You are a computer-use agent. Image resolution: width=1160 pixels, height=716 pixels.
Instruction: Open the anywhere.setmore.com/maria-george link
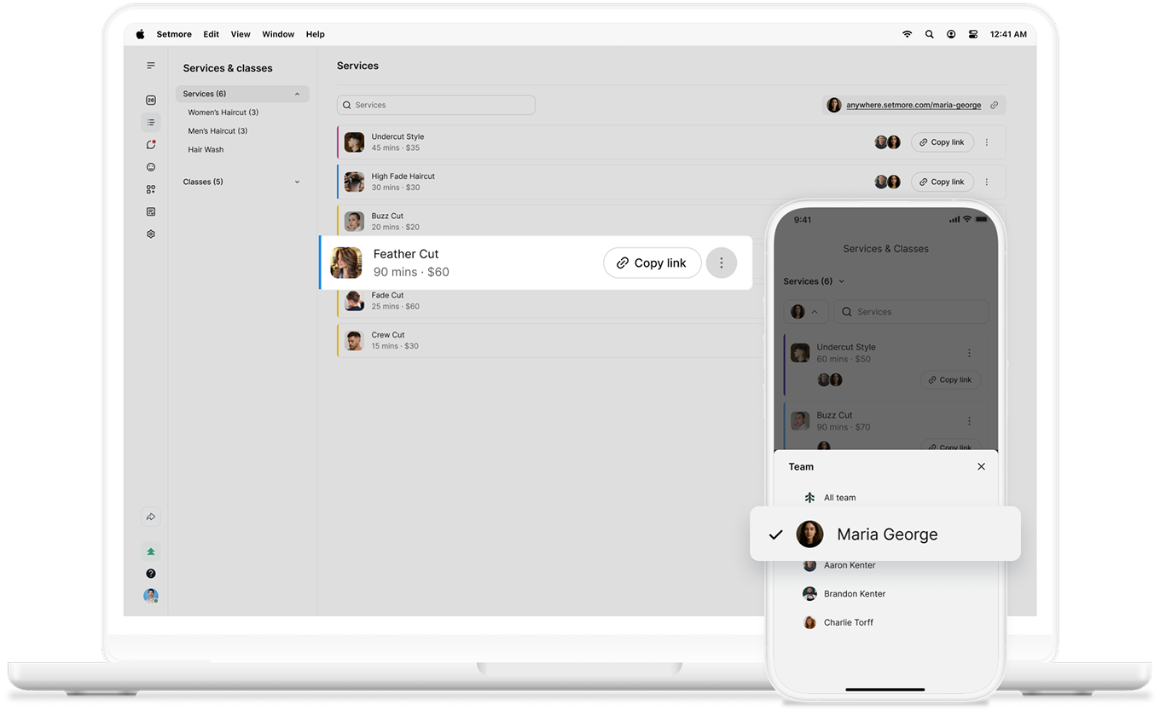coord(913,105)
